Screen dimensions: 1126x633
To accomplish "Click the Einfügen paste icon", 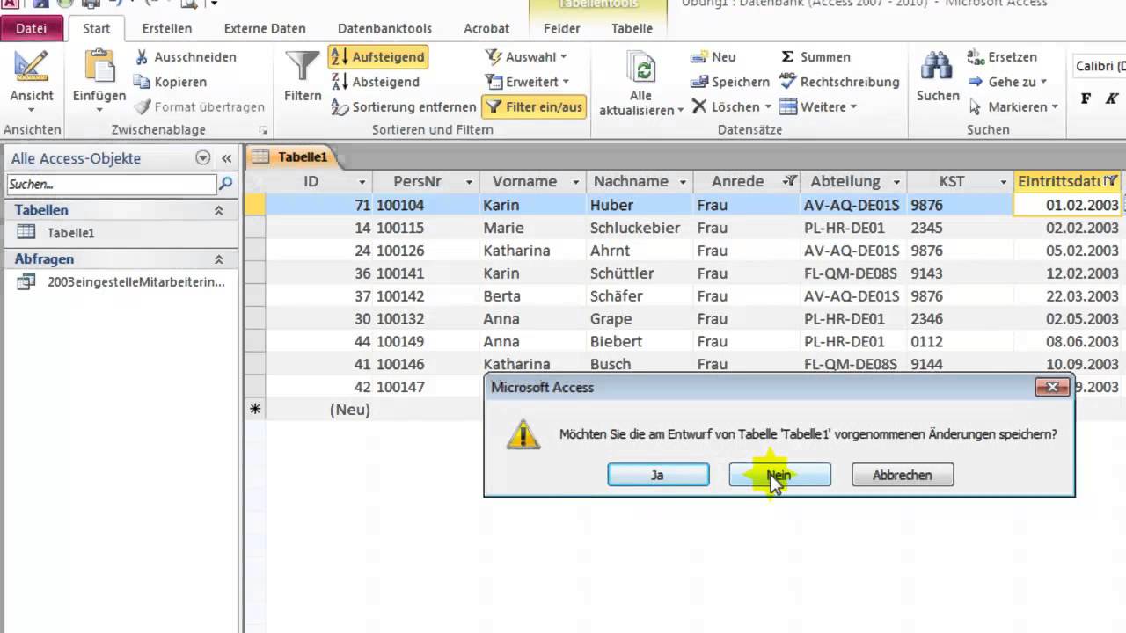I will pos(99,67).
